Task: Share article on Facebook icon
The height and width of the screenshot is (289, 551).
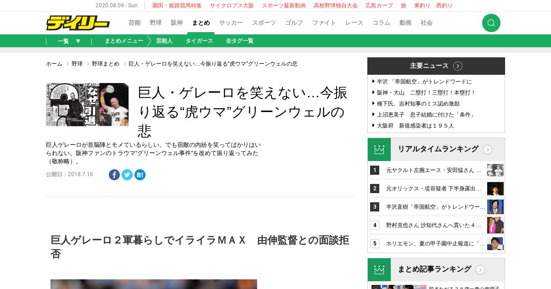Action: pos(114,175)
